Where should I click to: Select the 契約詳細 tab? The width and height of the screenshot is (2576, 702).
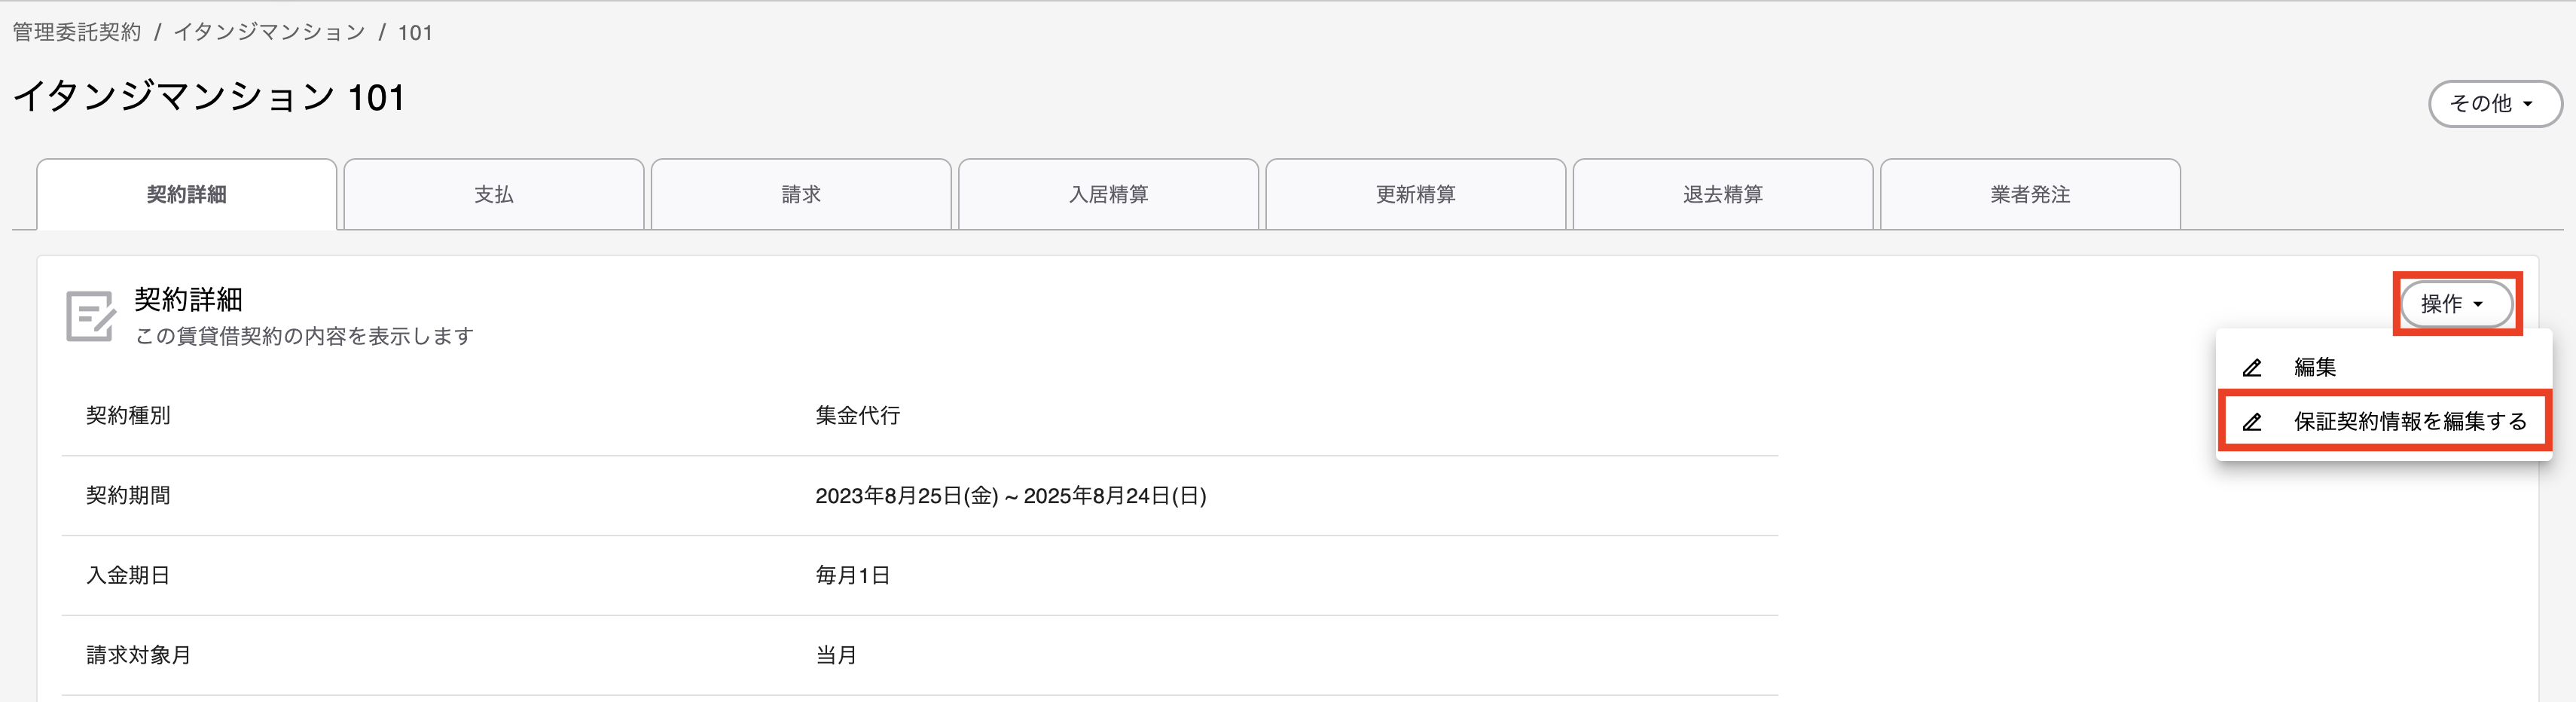coord(186,194)
